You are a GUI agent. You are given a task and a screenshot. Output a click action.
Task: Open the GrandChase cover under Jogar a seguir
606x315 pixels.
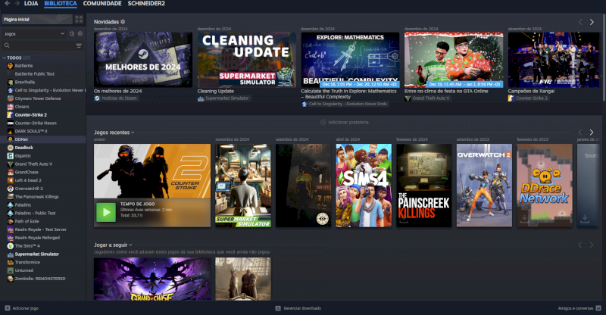point(152,279)
